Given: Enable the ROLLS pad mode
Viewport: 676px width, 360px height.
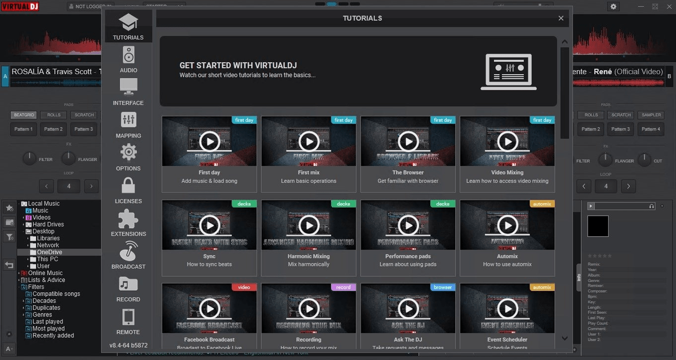Looking at the screenshot, I should point(54,115).
